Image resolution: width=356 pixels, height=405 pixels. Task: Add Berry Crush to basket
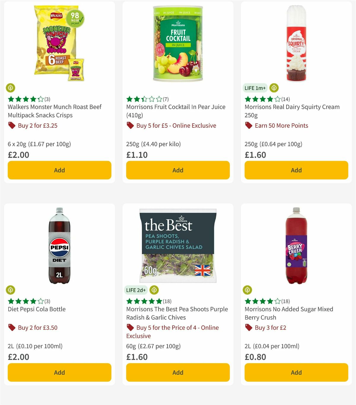[296, 372]
